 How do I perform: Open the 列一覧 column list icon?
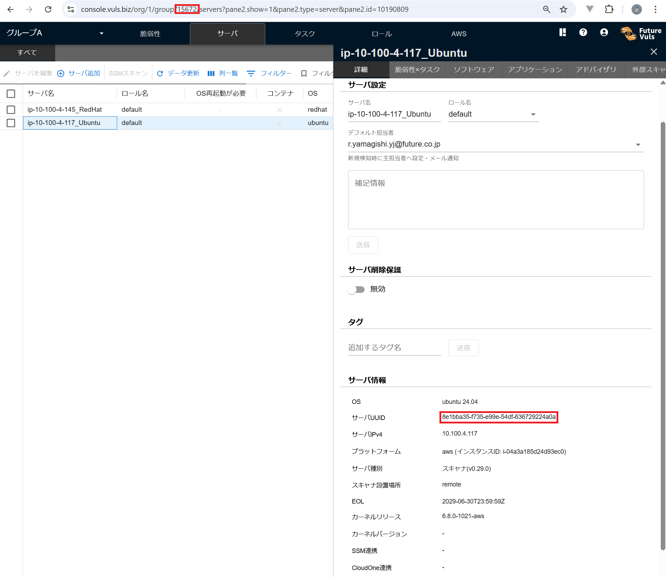click(211, 73)
